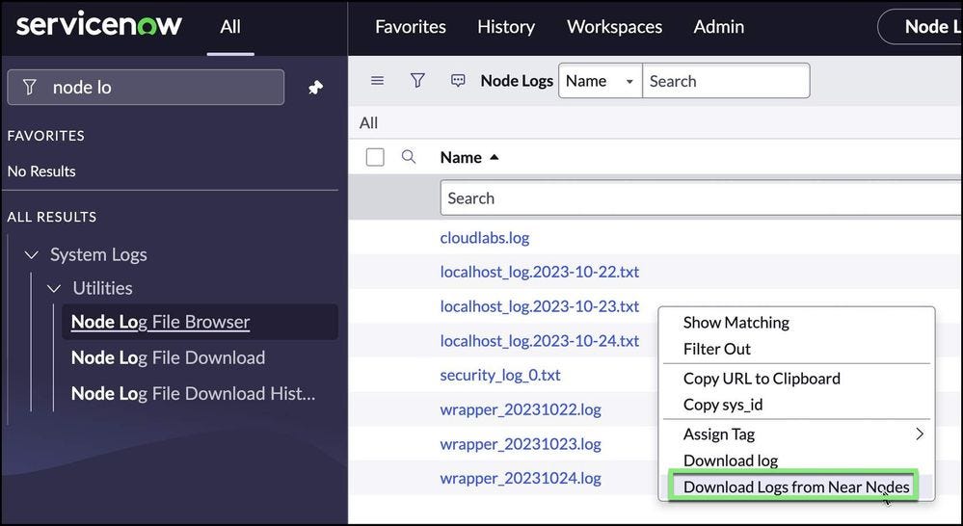The image size is (963, 526).
Task: Open the list filter funnel icon
Action: pyautogui.click(x=417, y=80)
